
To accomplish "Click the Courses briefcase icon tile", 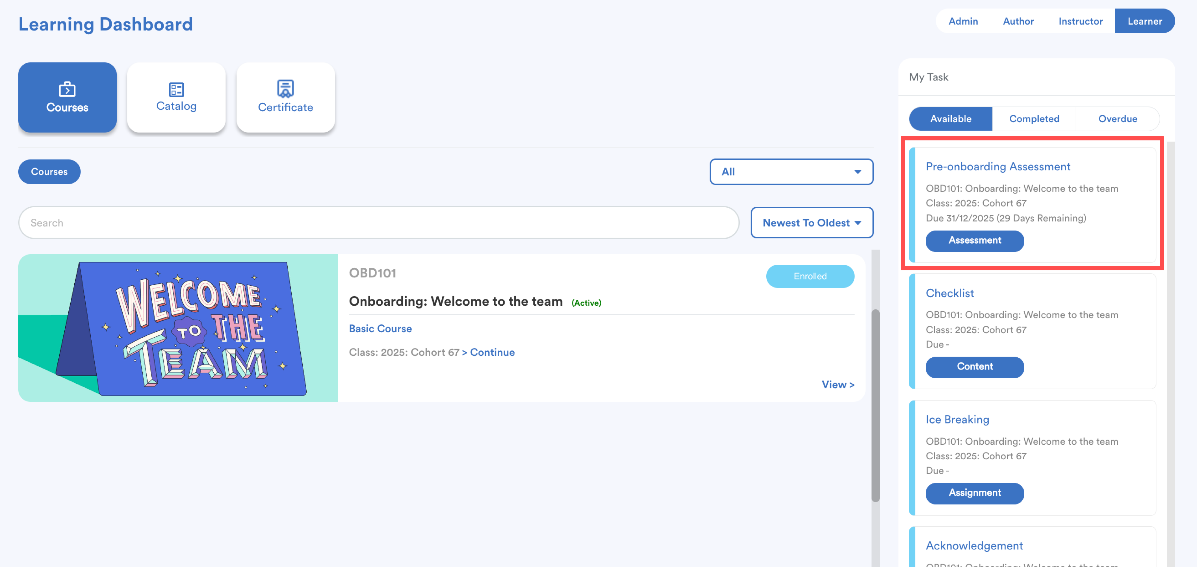I will click(67, 97).
